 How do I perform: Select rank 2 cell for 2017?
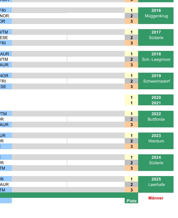[131, 37]
